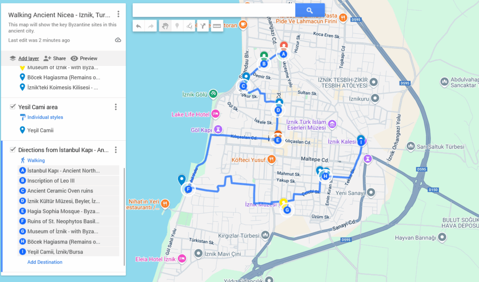Screen dimensions: 479x282
Task: Select destination C Ancient Ceramic Oven ruins
Action: pos(68,191)
